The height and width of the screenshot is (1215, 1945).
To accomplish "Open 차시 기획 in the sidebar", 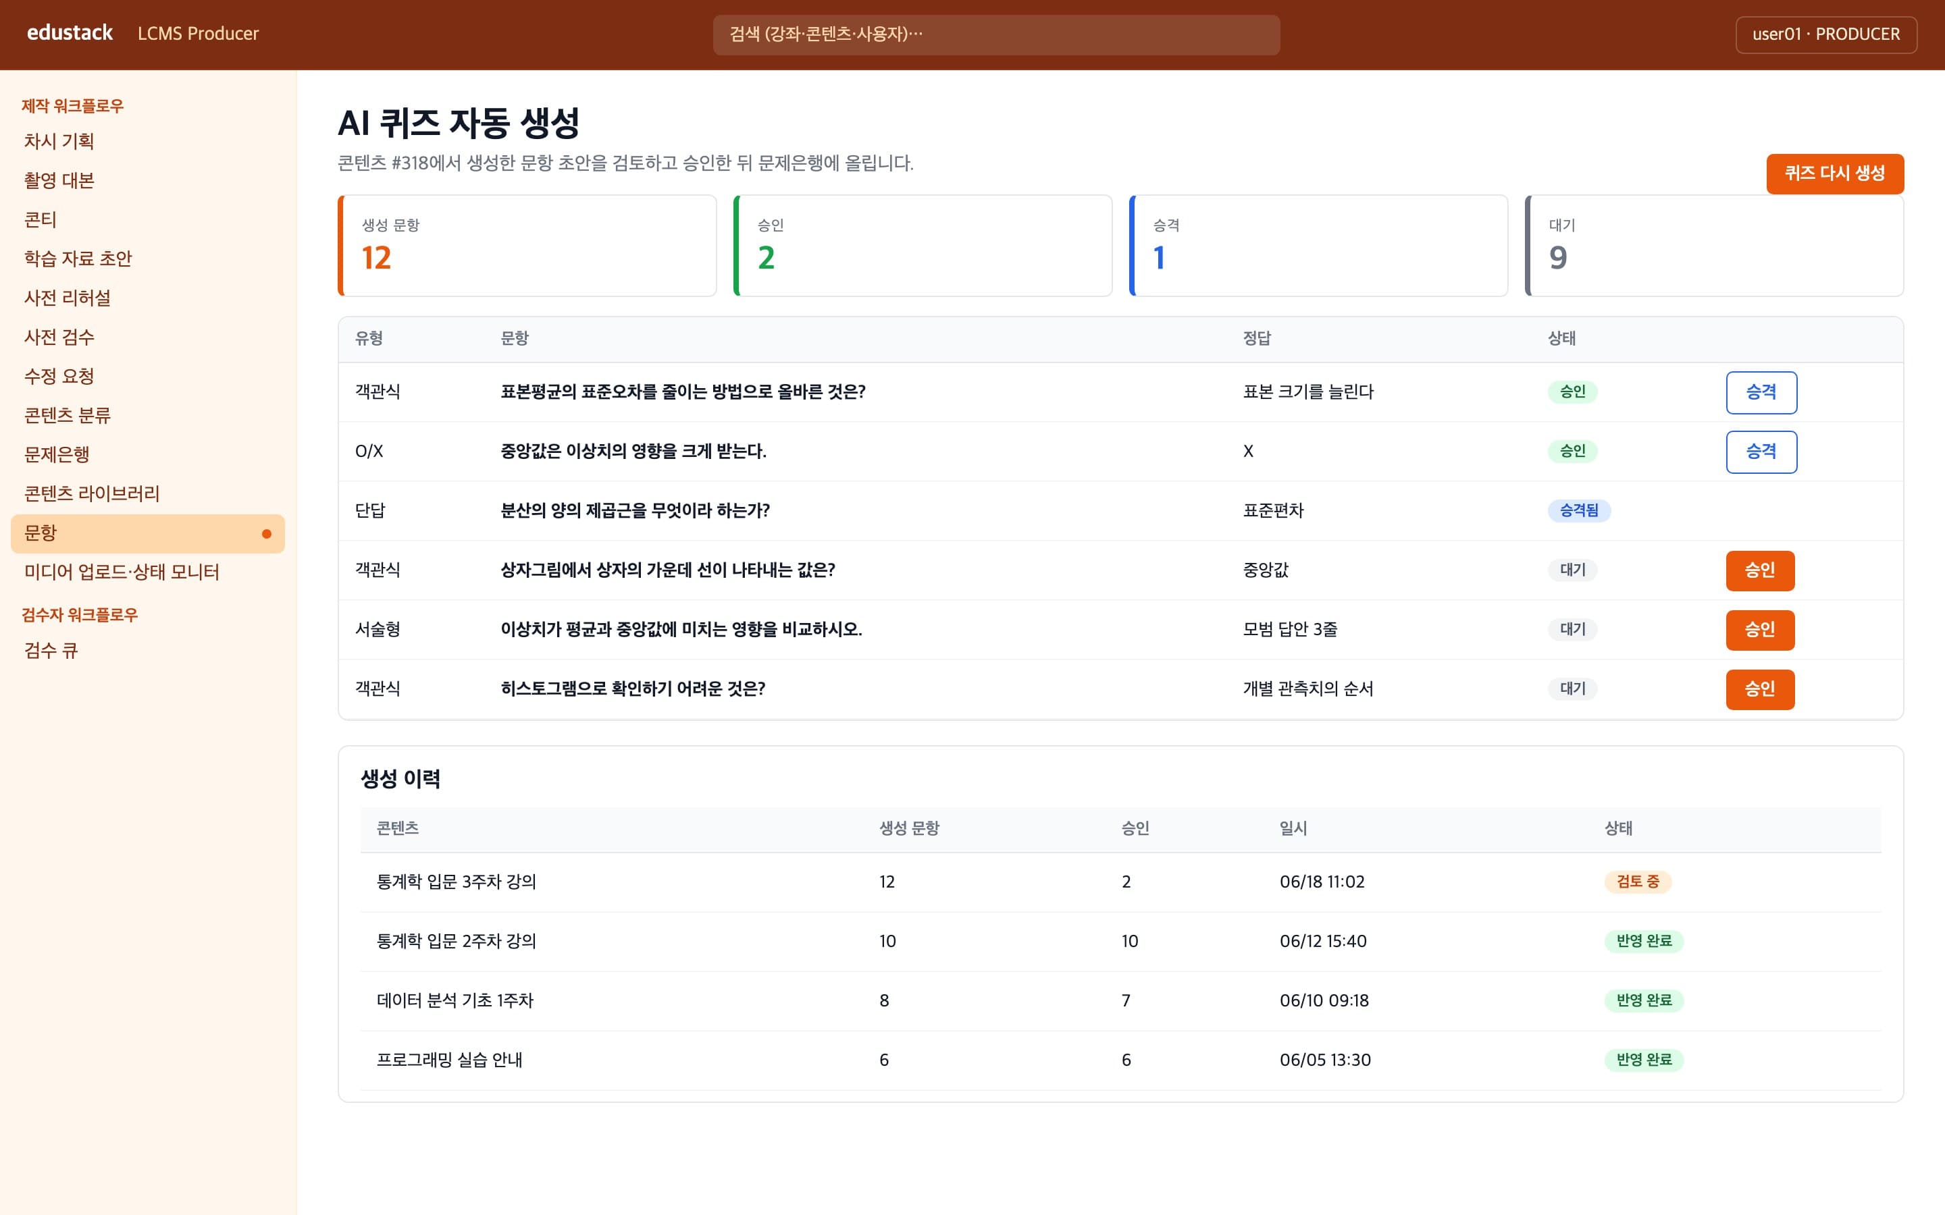I will point(148,142).
